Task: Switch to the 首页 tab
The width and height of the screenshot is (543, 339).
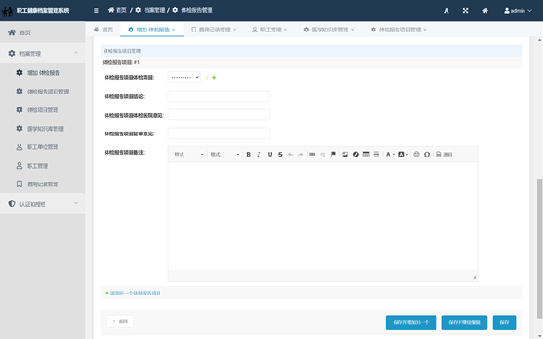Action: 103,30
